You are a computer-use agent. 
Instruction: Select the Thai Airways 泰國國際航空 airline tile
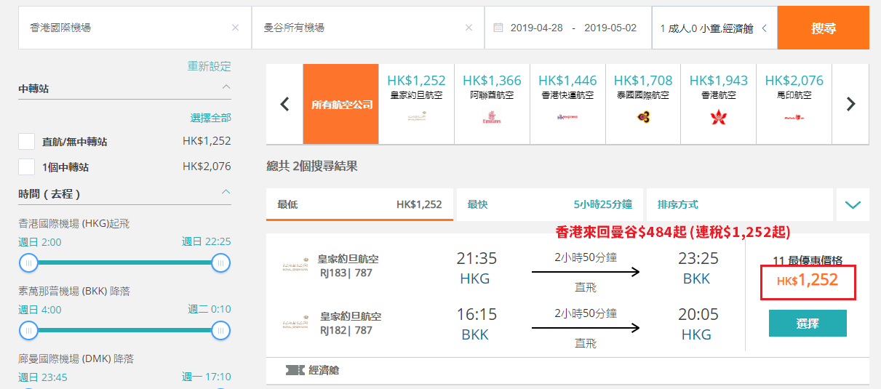[x=643, y=104]
